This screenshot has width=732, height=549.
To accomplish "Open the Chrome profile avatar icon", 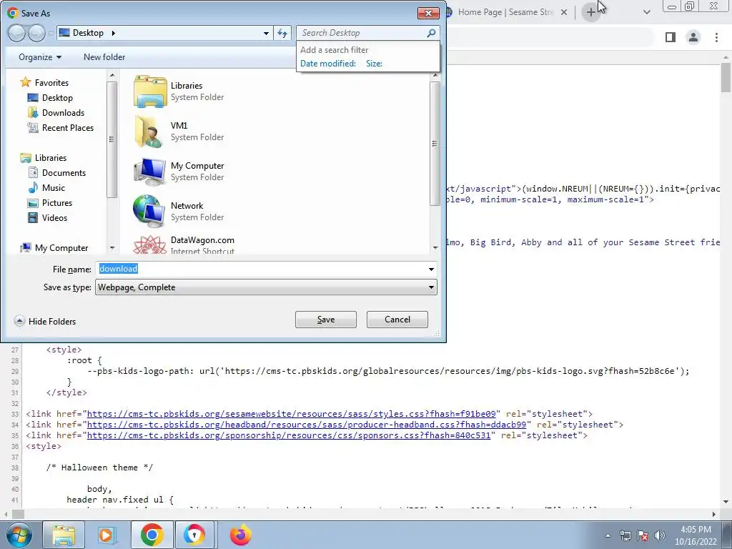I will pos(693,37).
